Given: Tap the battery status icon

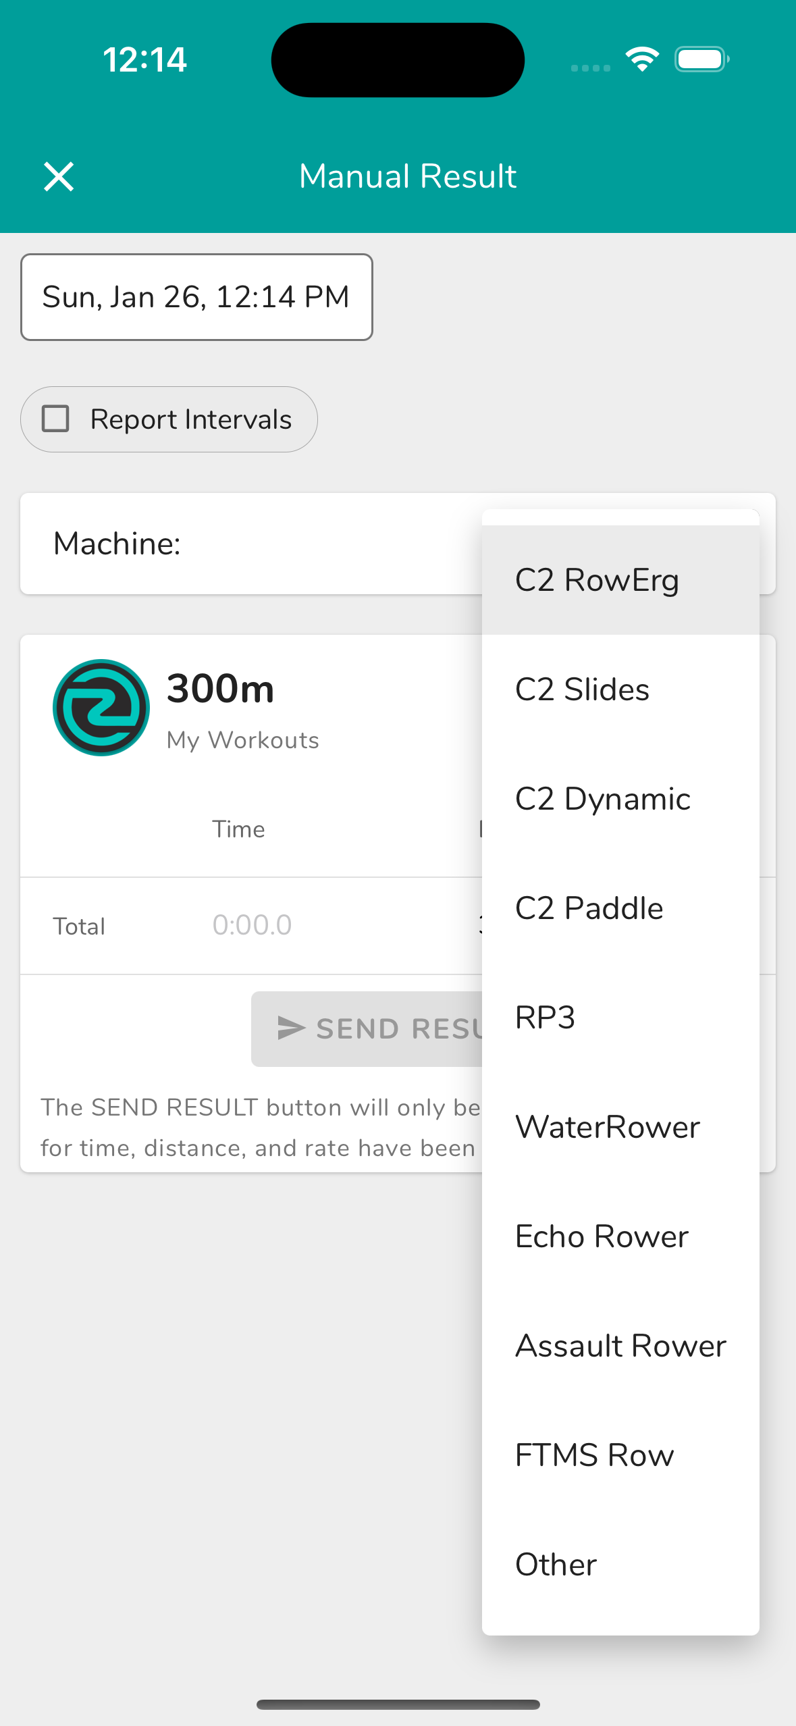Looking at the screenshot, I should point(701,59).
